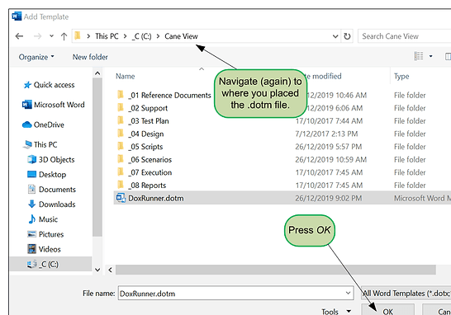Sort by the Type column
The image size is (451, 315).
401,76
